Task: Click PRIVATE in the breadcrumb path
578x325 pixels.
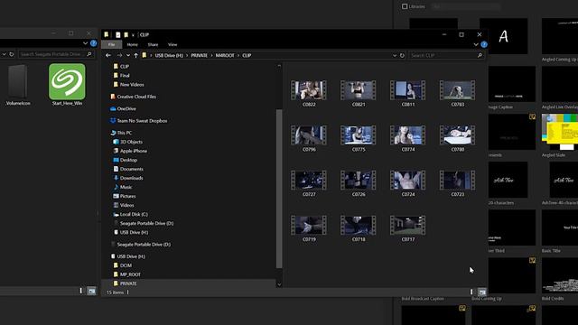Action: pos(199,55)
